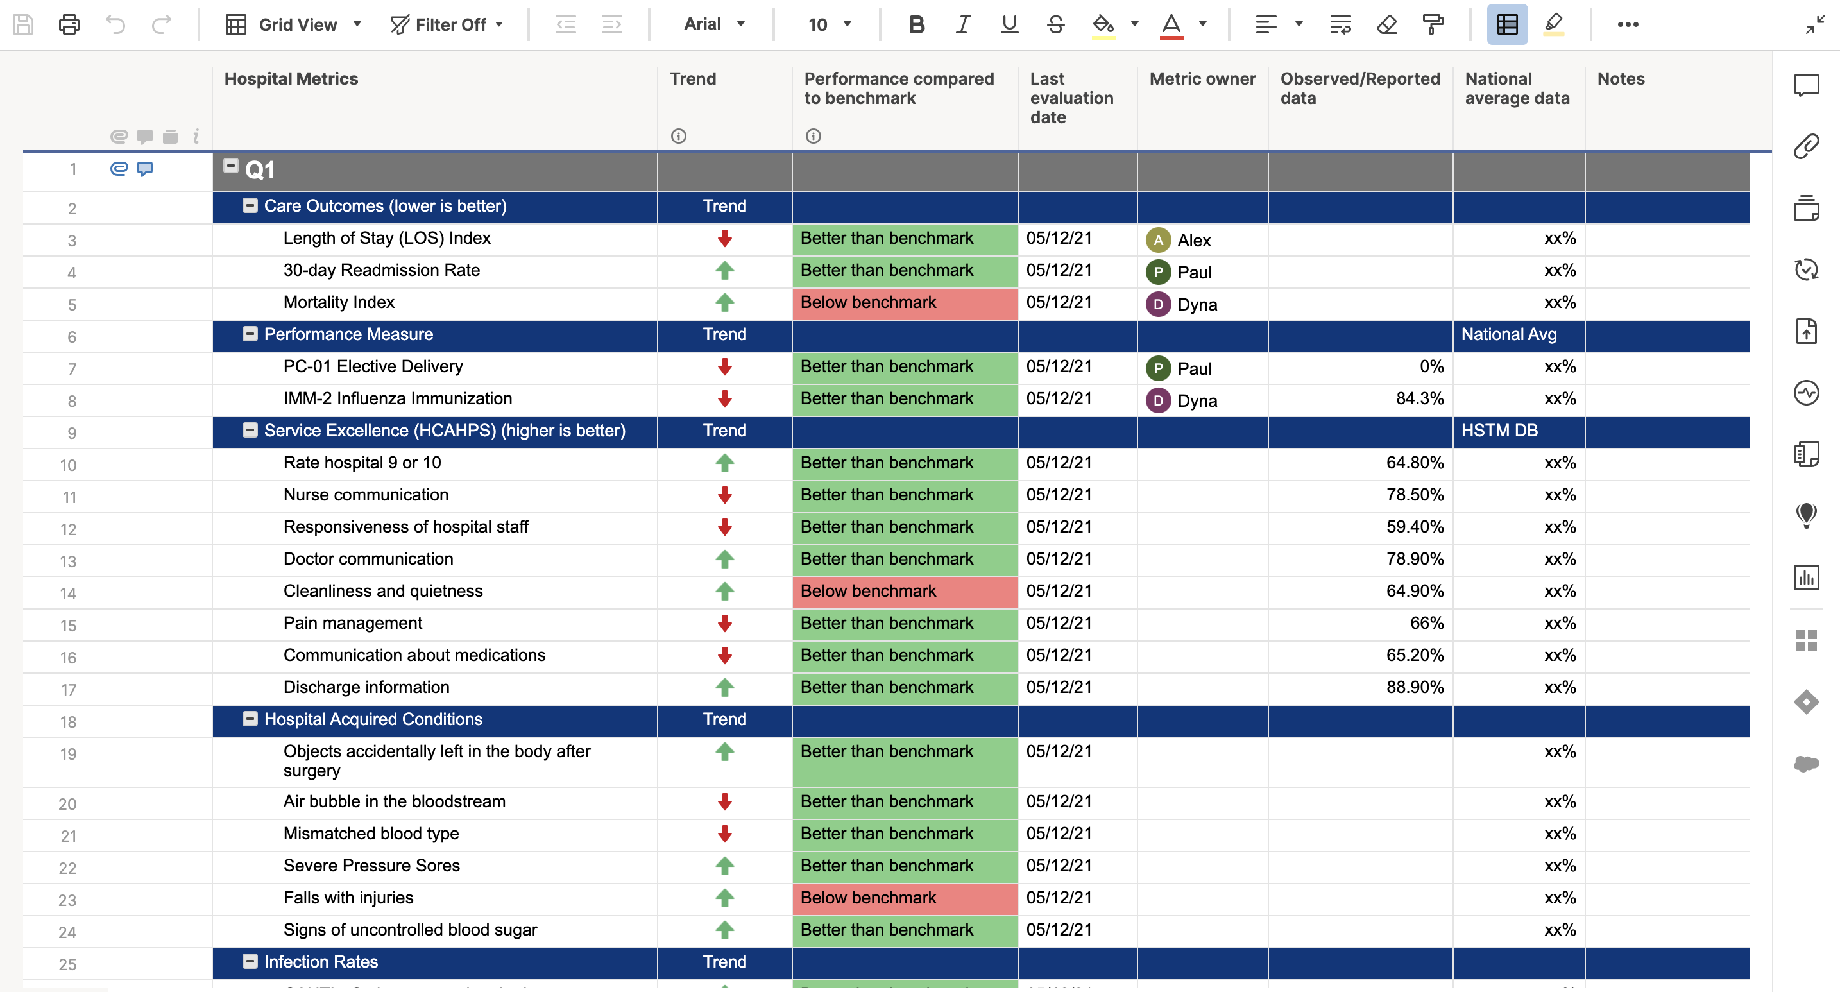
Task: Open the Attachments paperclip panel in the right sidebar
Action: (1806, 146)
